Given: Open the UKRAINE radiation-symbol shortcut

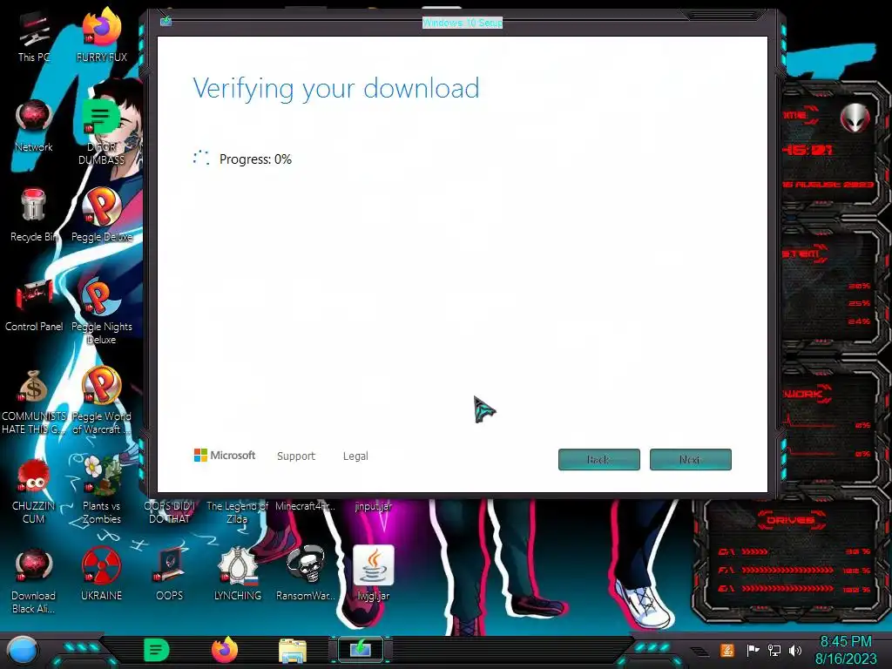Looking at the screenshot, I should [x=102, y=575].
